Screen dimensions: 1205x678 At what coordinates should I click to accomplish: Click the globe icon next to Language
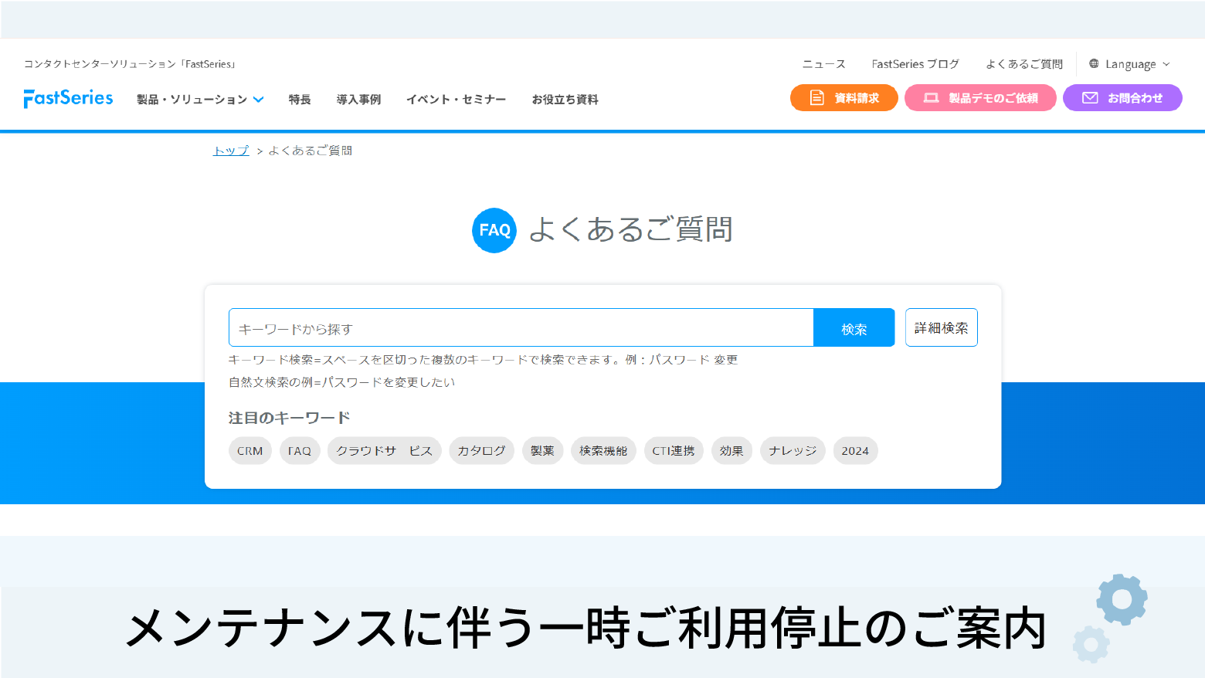(x=1092, y=63)
